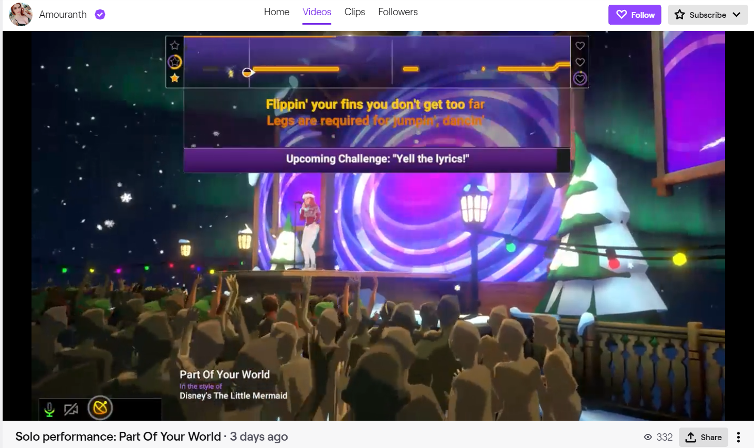754x448 pixels.
Task: Switch to the Clips tab
Action: [354, 12]
